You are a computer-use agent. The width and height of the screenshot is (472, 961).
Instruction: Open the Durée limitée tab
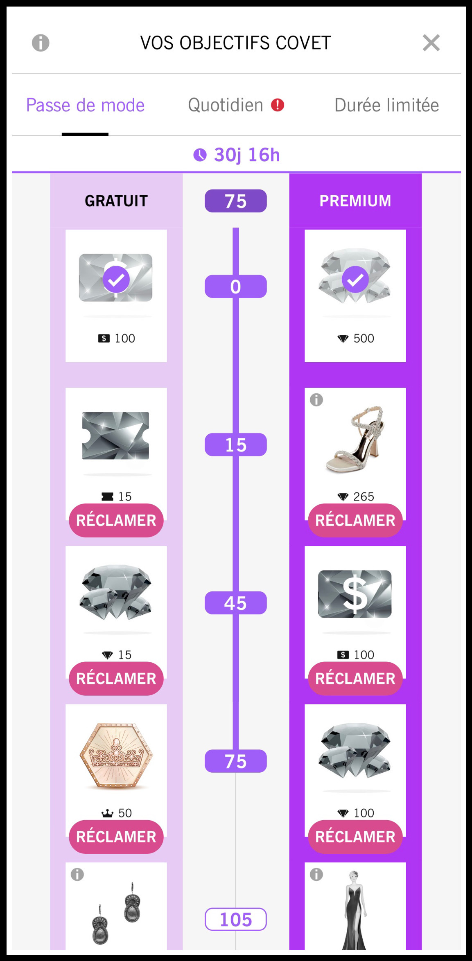click(386, 105)
